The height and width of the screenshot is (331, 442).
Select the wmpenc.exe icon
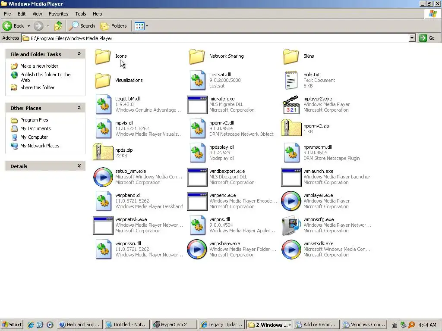[x=197, y=201]
